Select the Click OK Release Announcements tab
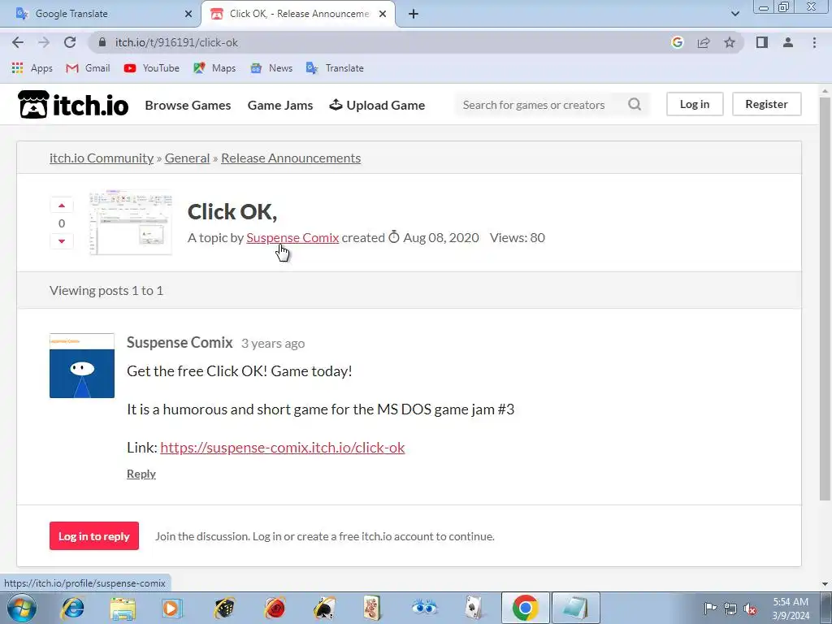 pyautogui.click(x=298, y=14)
